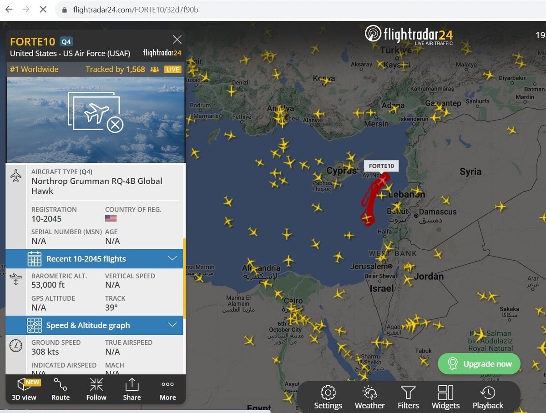Image resolution: width=546 pixels, height=413 pixels.
Task: Open the Widgets panel
Action: pyautogui.click(x=445, y=398)
